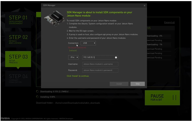The height and width of the screenshot is (121, 192).
Task: Select Step 02 Details and License
Action: (18, 39)
